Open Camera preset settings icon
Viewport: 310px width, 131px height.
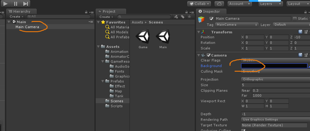point(306,55)
